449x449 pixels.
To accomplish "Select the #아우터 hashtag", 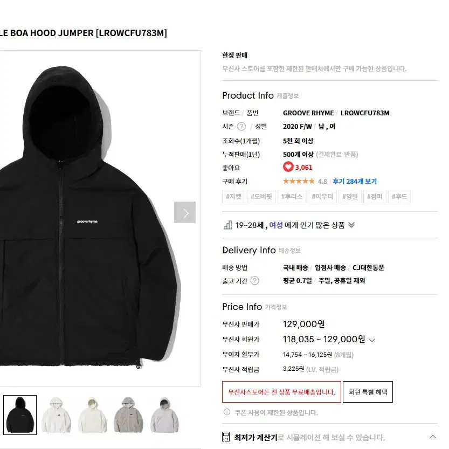I will coord(322,196).
